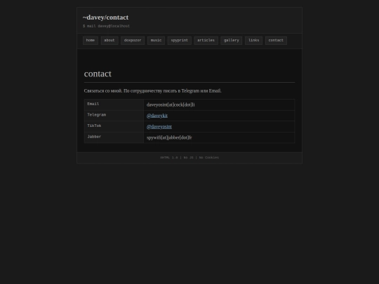
Task: Navigate to the music page
Action: pyautogui.click(x=156, y=41)
